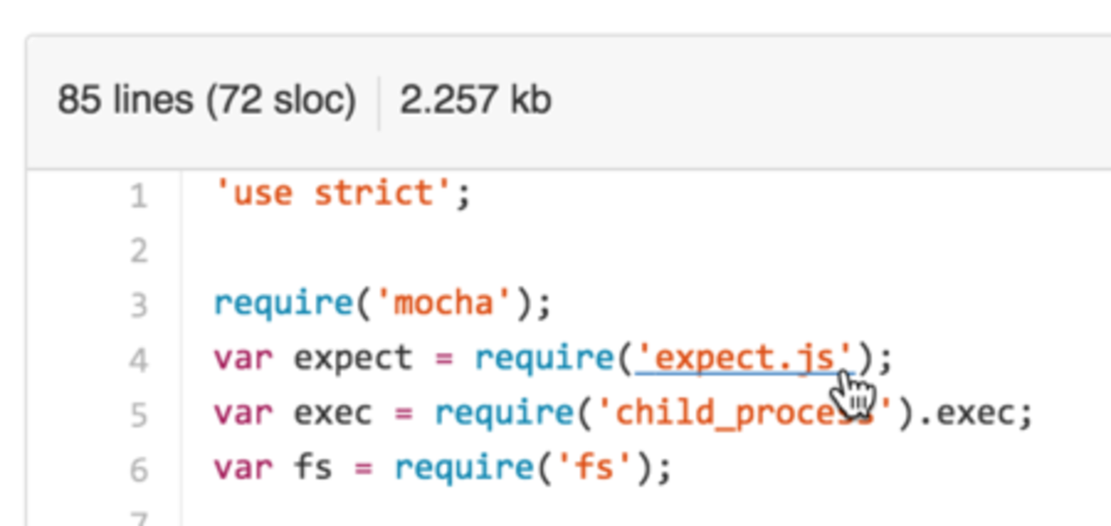Select line number 5 in gutter

pyautogui.click(x=138, y=415)
